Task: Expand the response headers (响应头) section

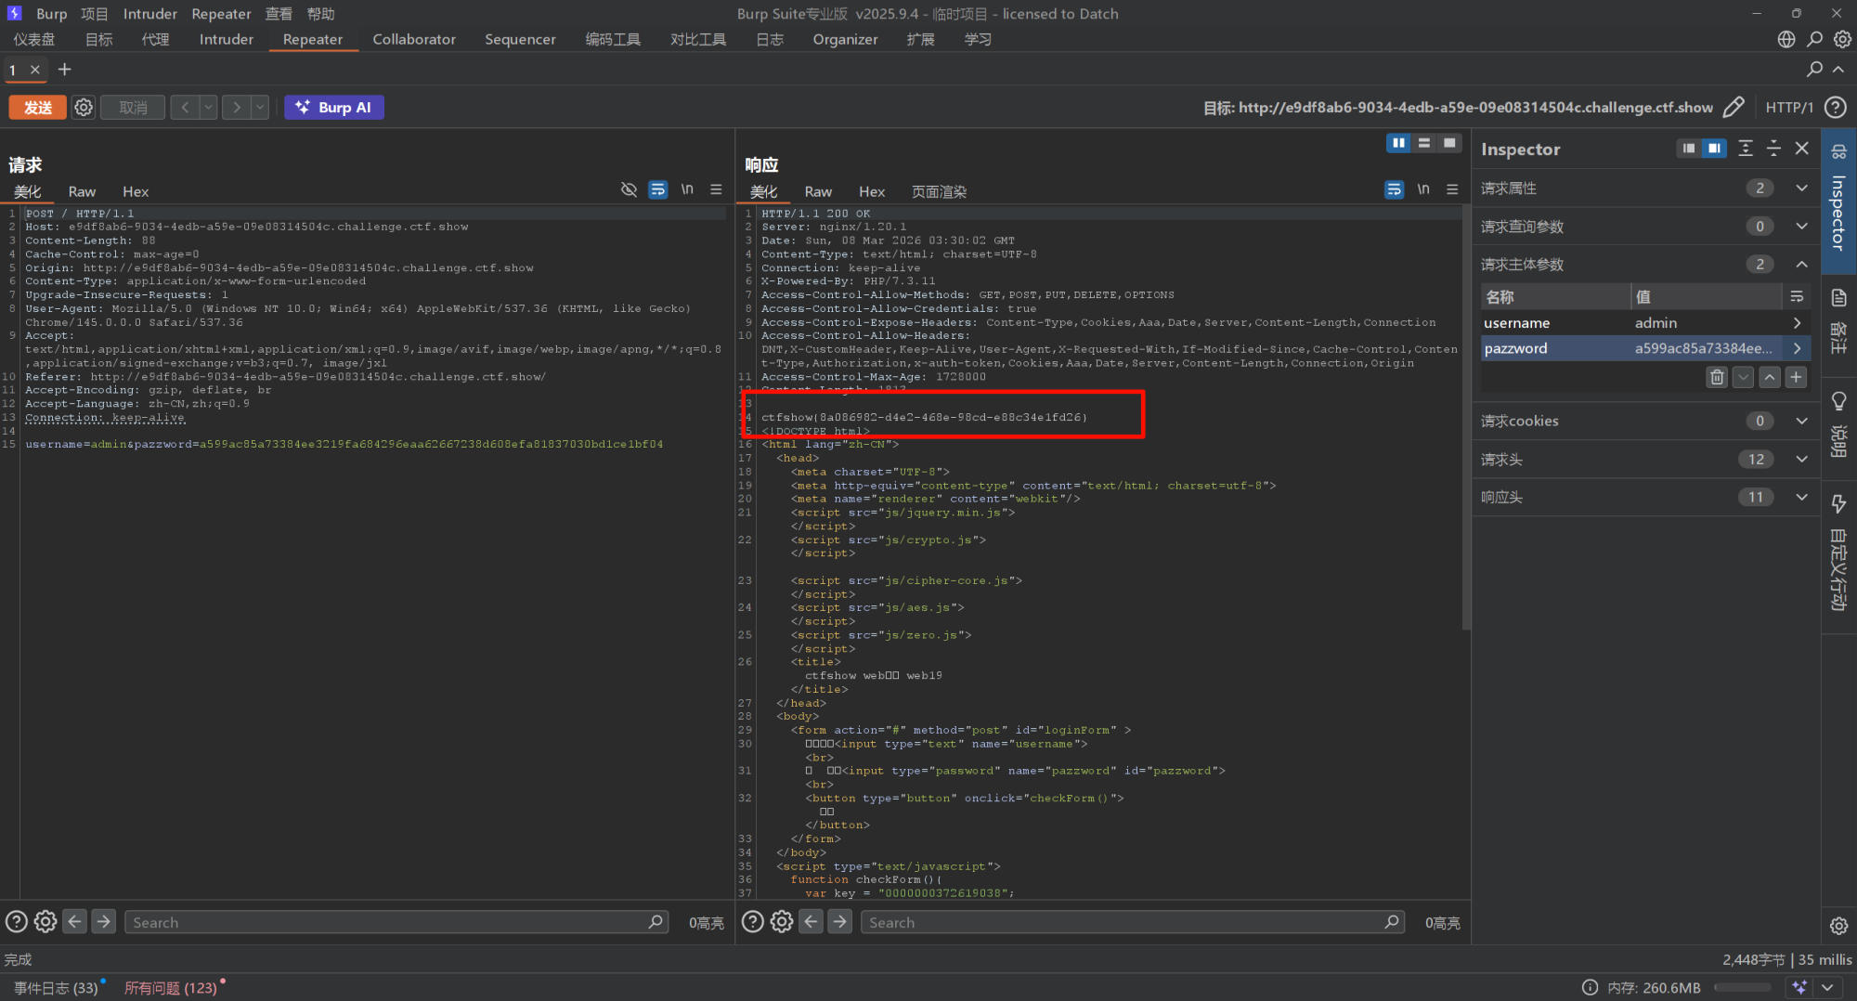Action: pyautogui.click(x=1801, y=497)
